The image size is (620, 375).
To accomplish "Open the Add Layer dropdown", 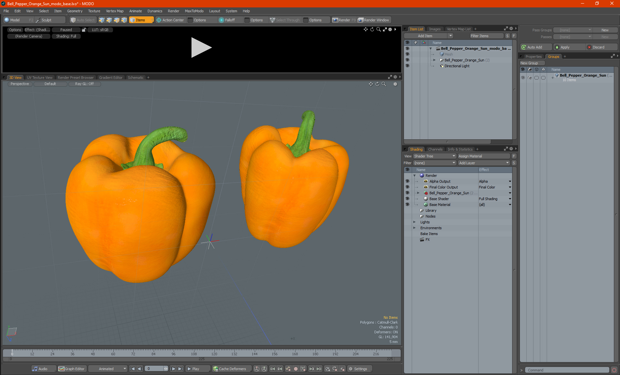I will tap(483, 163).
